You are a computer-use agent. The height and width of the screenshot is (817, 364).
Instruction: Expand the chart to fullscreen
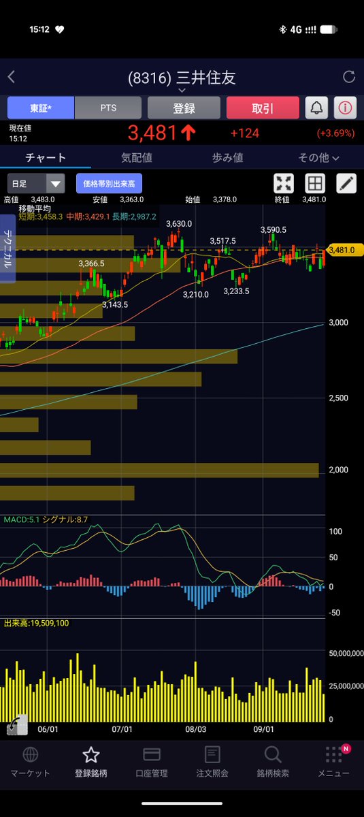click(x=284, y=182)
